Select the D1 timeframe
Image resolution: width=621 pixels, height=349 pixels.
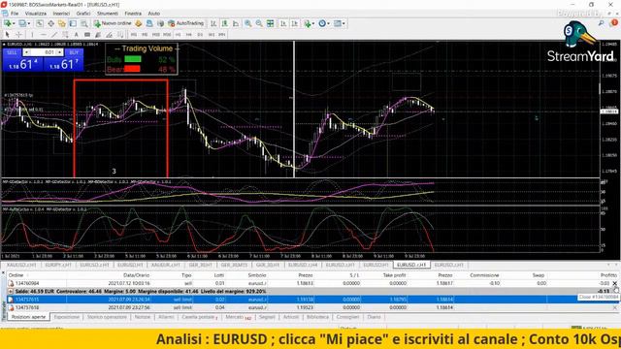tap(200, 35)
